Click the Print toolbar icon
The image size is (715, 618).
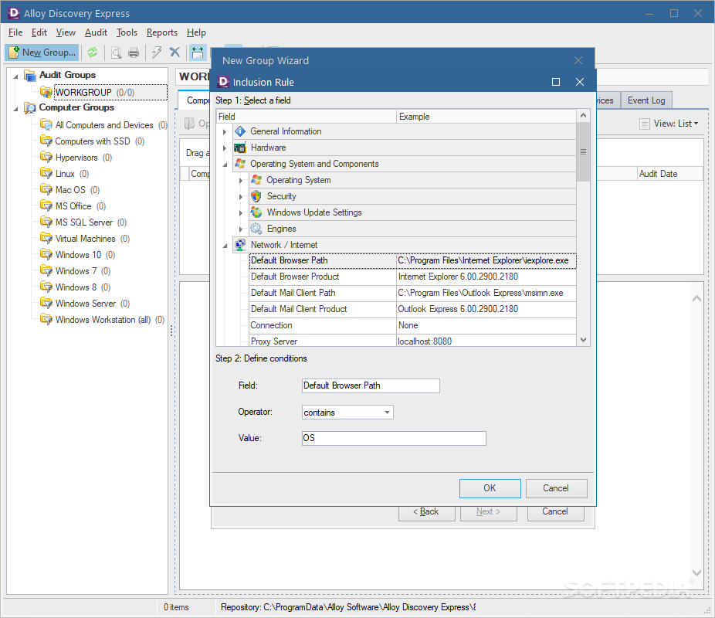(x=134, y=53)
